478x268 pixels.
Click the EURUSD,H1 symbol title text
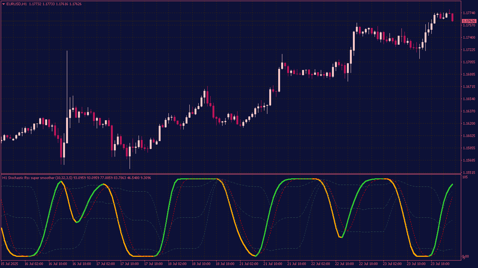point(17,4)
